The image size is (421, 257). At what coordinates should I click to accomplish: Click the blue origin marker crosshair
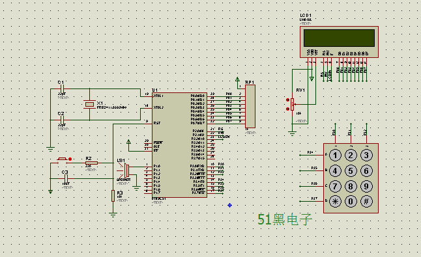(x=229, y=206)
